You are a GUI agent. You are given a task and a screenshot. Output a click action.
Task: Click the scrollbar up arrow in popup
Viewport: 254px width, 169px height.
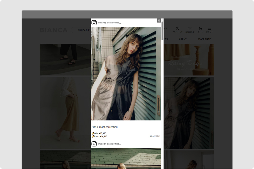[162, 20]
